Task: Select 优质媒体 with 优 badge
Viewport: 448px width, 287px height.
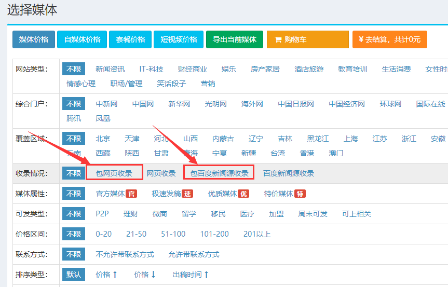Action: [228, 194]
